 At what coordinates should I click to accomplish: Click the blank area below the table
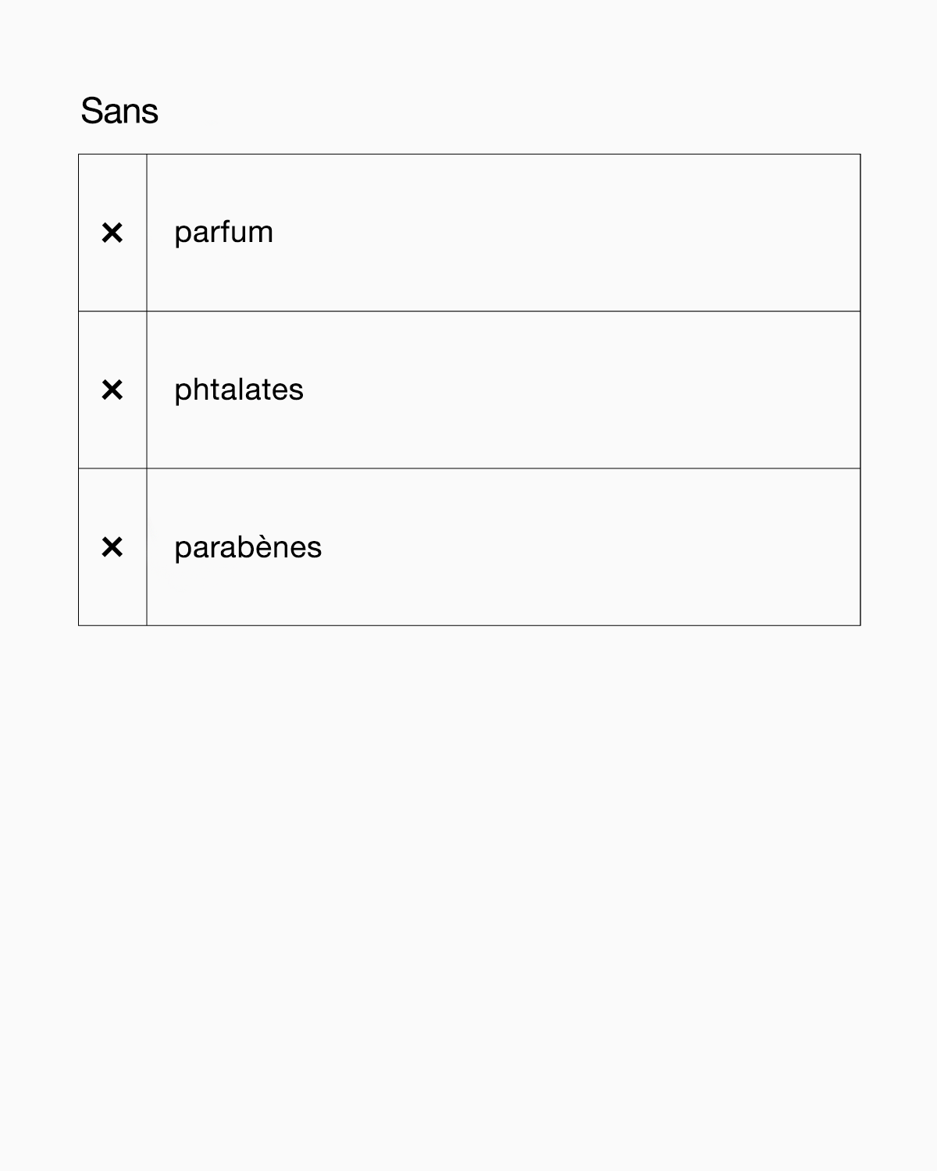click(x=468, y=859)
